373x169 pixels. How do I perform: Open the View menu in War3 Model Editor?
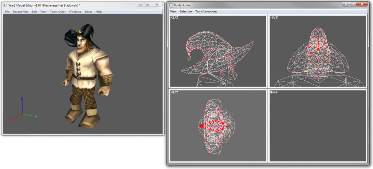coord(43,12)
